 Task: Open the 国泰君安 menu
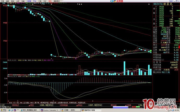point(57,1)
